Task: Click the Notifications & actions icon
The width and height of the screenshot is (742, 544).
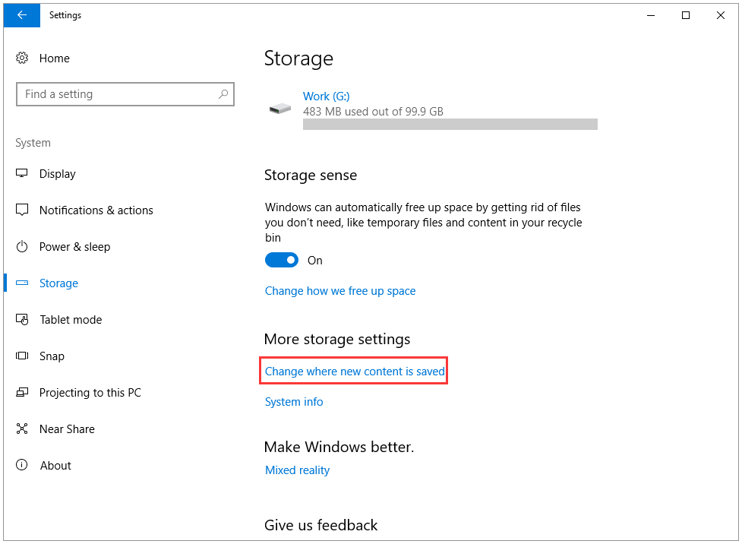Action: click(22, 210)
